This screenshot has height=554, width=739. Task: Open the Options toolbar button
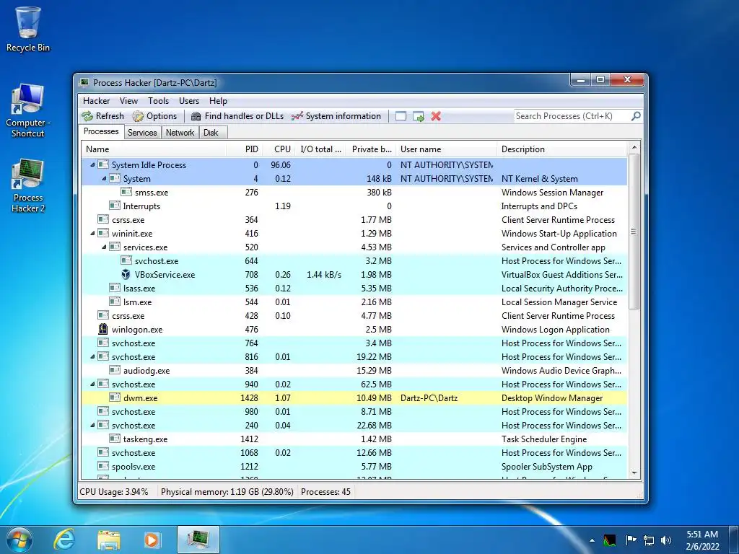[154, 116]
